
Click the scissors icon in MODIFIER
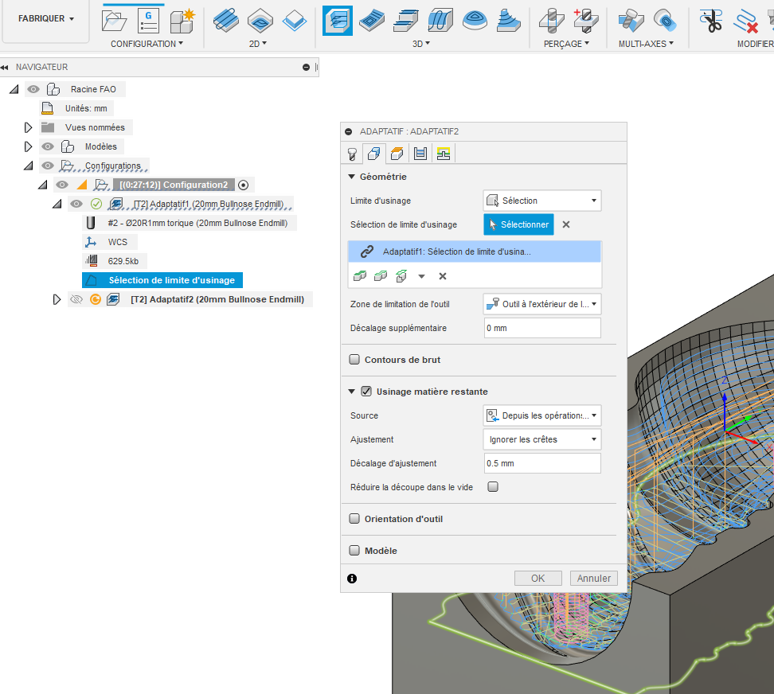pos(710,21)
